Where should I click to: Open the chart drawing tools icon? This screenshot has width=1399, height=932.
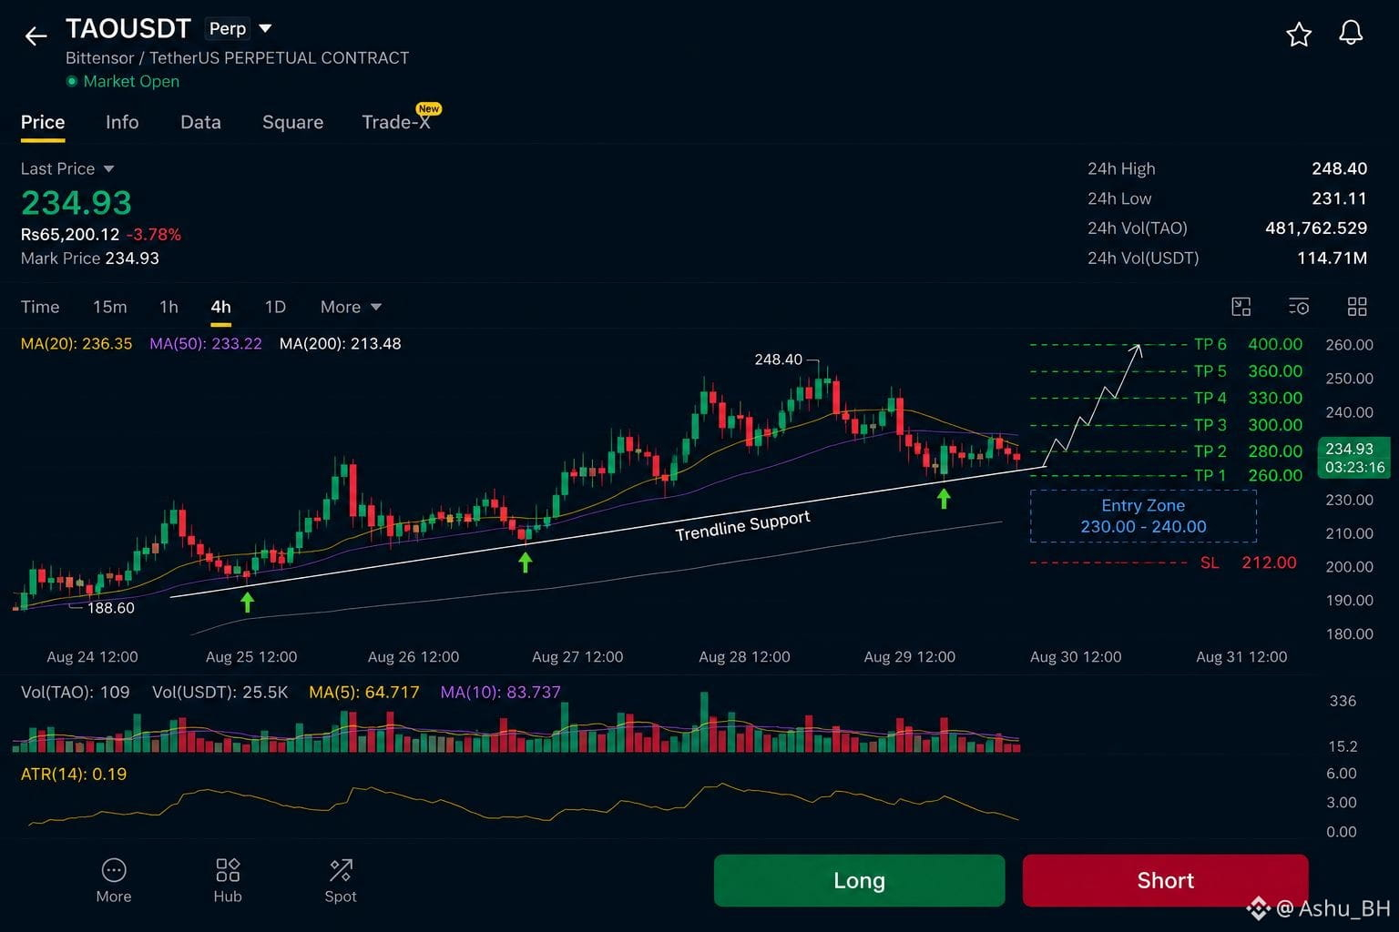[1241, 307]
